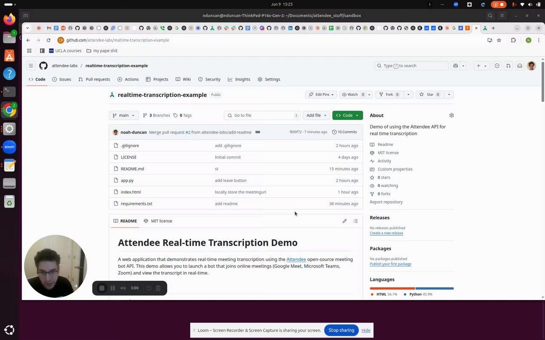Open the index.html file
Viewport: 545px width, 340px height.
pyautogui.click(x=131, y=192)
